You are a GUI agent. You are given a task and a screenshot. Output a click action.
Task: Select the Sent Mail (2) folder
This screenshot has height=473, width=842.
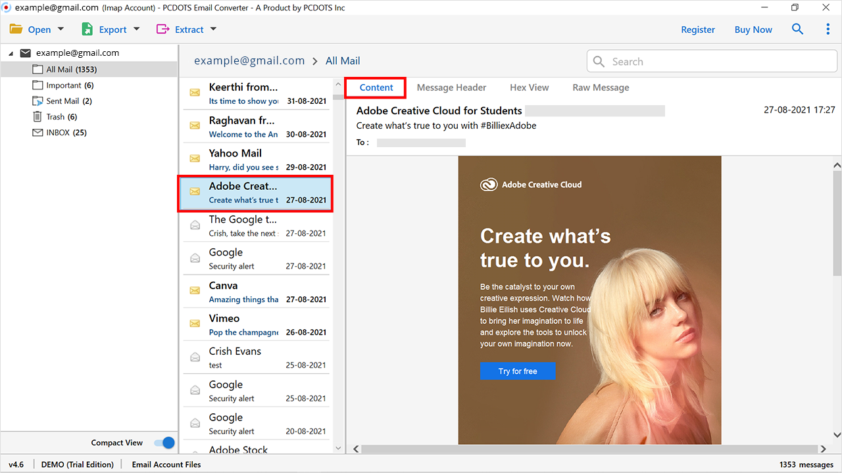coord(89,101)
